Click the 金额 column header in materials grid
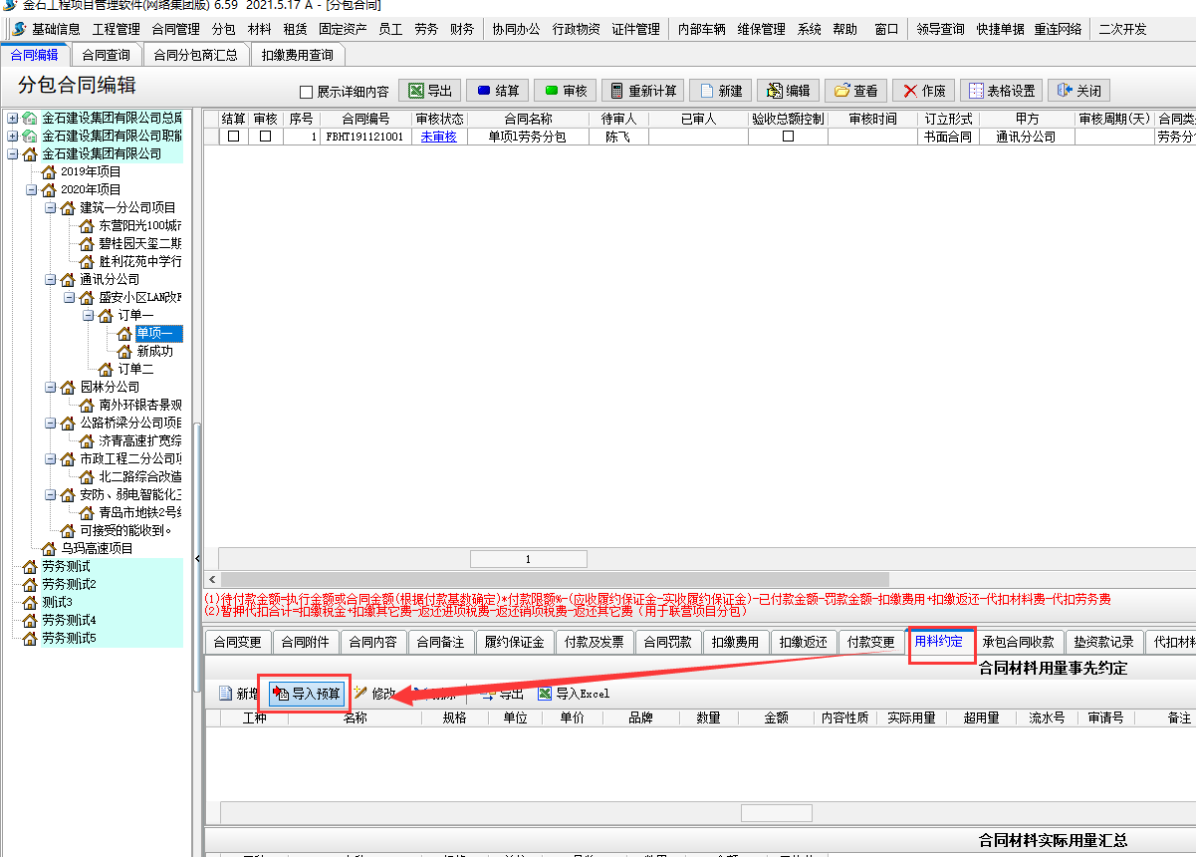 point(776,717)
